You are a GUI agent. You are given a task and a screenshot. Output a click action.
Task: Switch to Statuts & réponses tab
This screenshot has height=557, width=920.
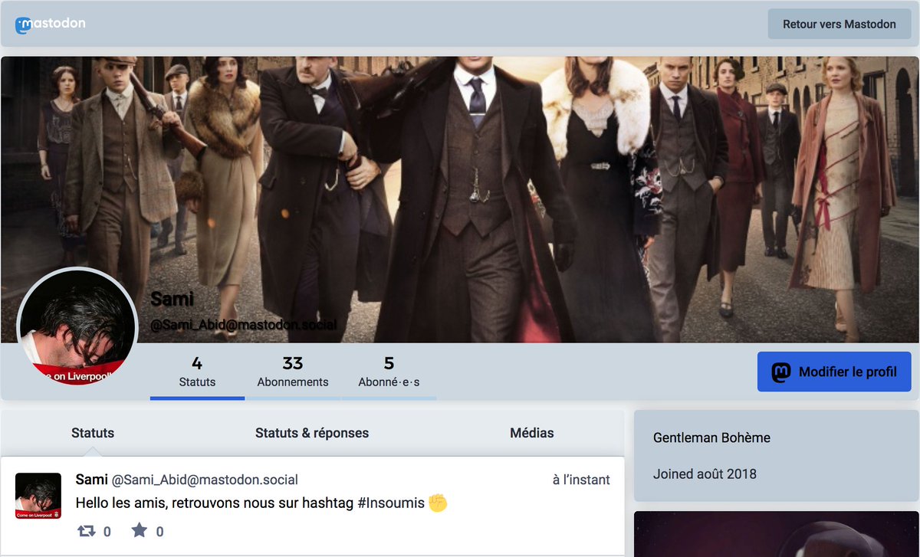(312, 433)
